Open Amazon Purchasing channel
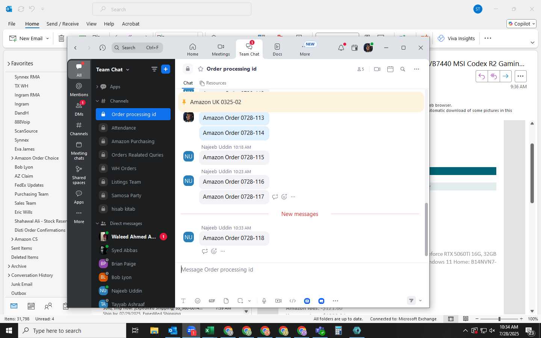Image resolution: width=541 pixels, height=338 pixels. tap(133, 141)
